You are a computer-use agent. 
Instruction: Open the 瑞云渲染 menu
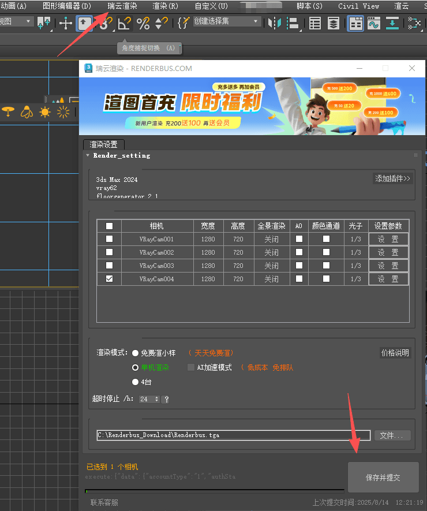point(122,6)
